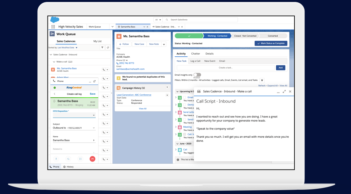Open Lead Generation: ABC Conference campaign link
This screenshot has width=351, height=194.
(134, 95)
